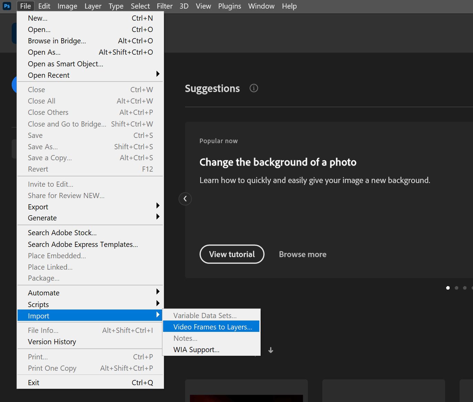Expand the Export submenu
This screenshot has height=402, width=473.
coord(90,207)
